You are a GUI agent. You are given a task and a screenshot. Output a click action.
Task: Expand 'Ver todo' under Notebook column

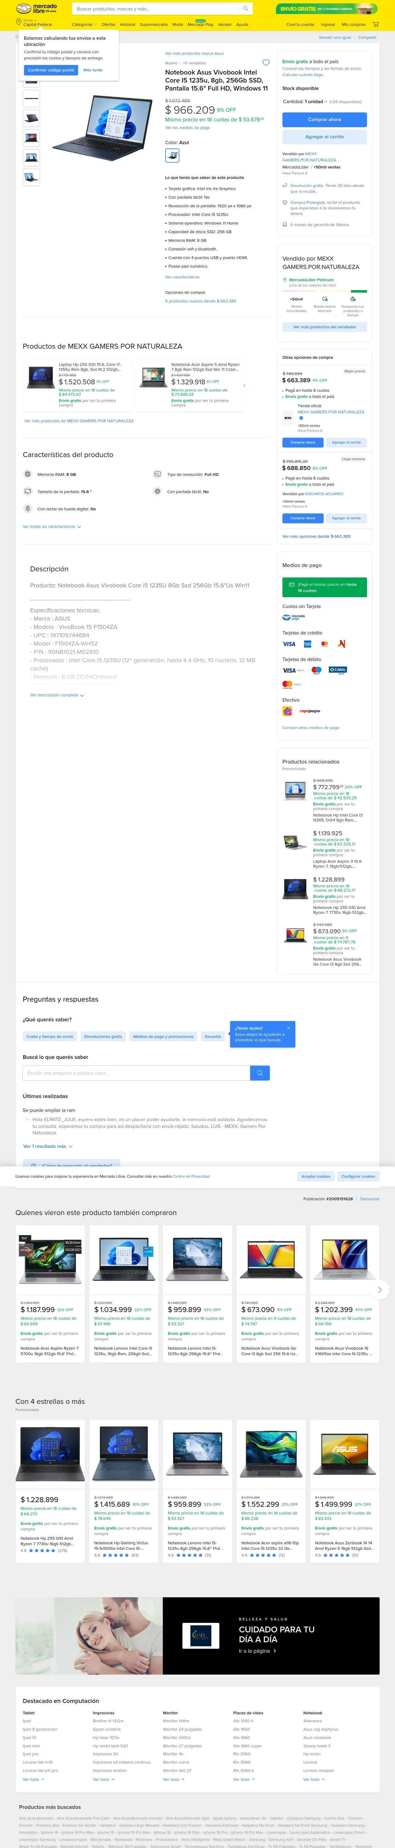(x=314, y=1779)
